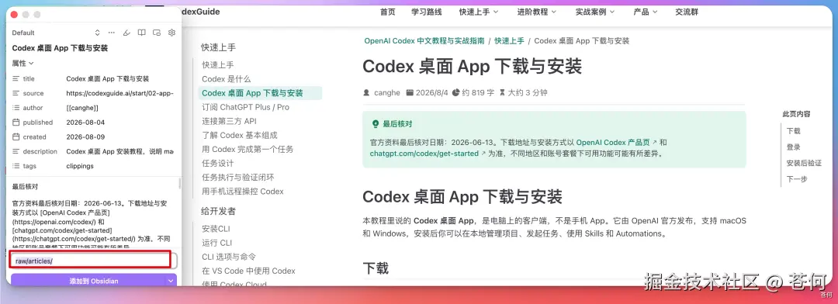Click the raw/articles/ folder path field
This screenshot has height=304, width=838.
tap(90, 261)
